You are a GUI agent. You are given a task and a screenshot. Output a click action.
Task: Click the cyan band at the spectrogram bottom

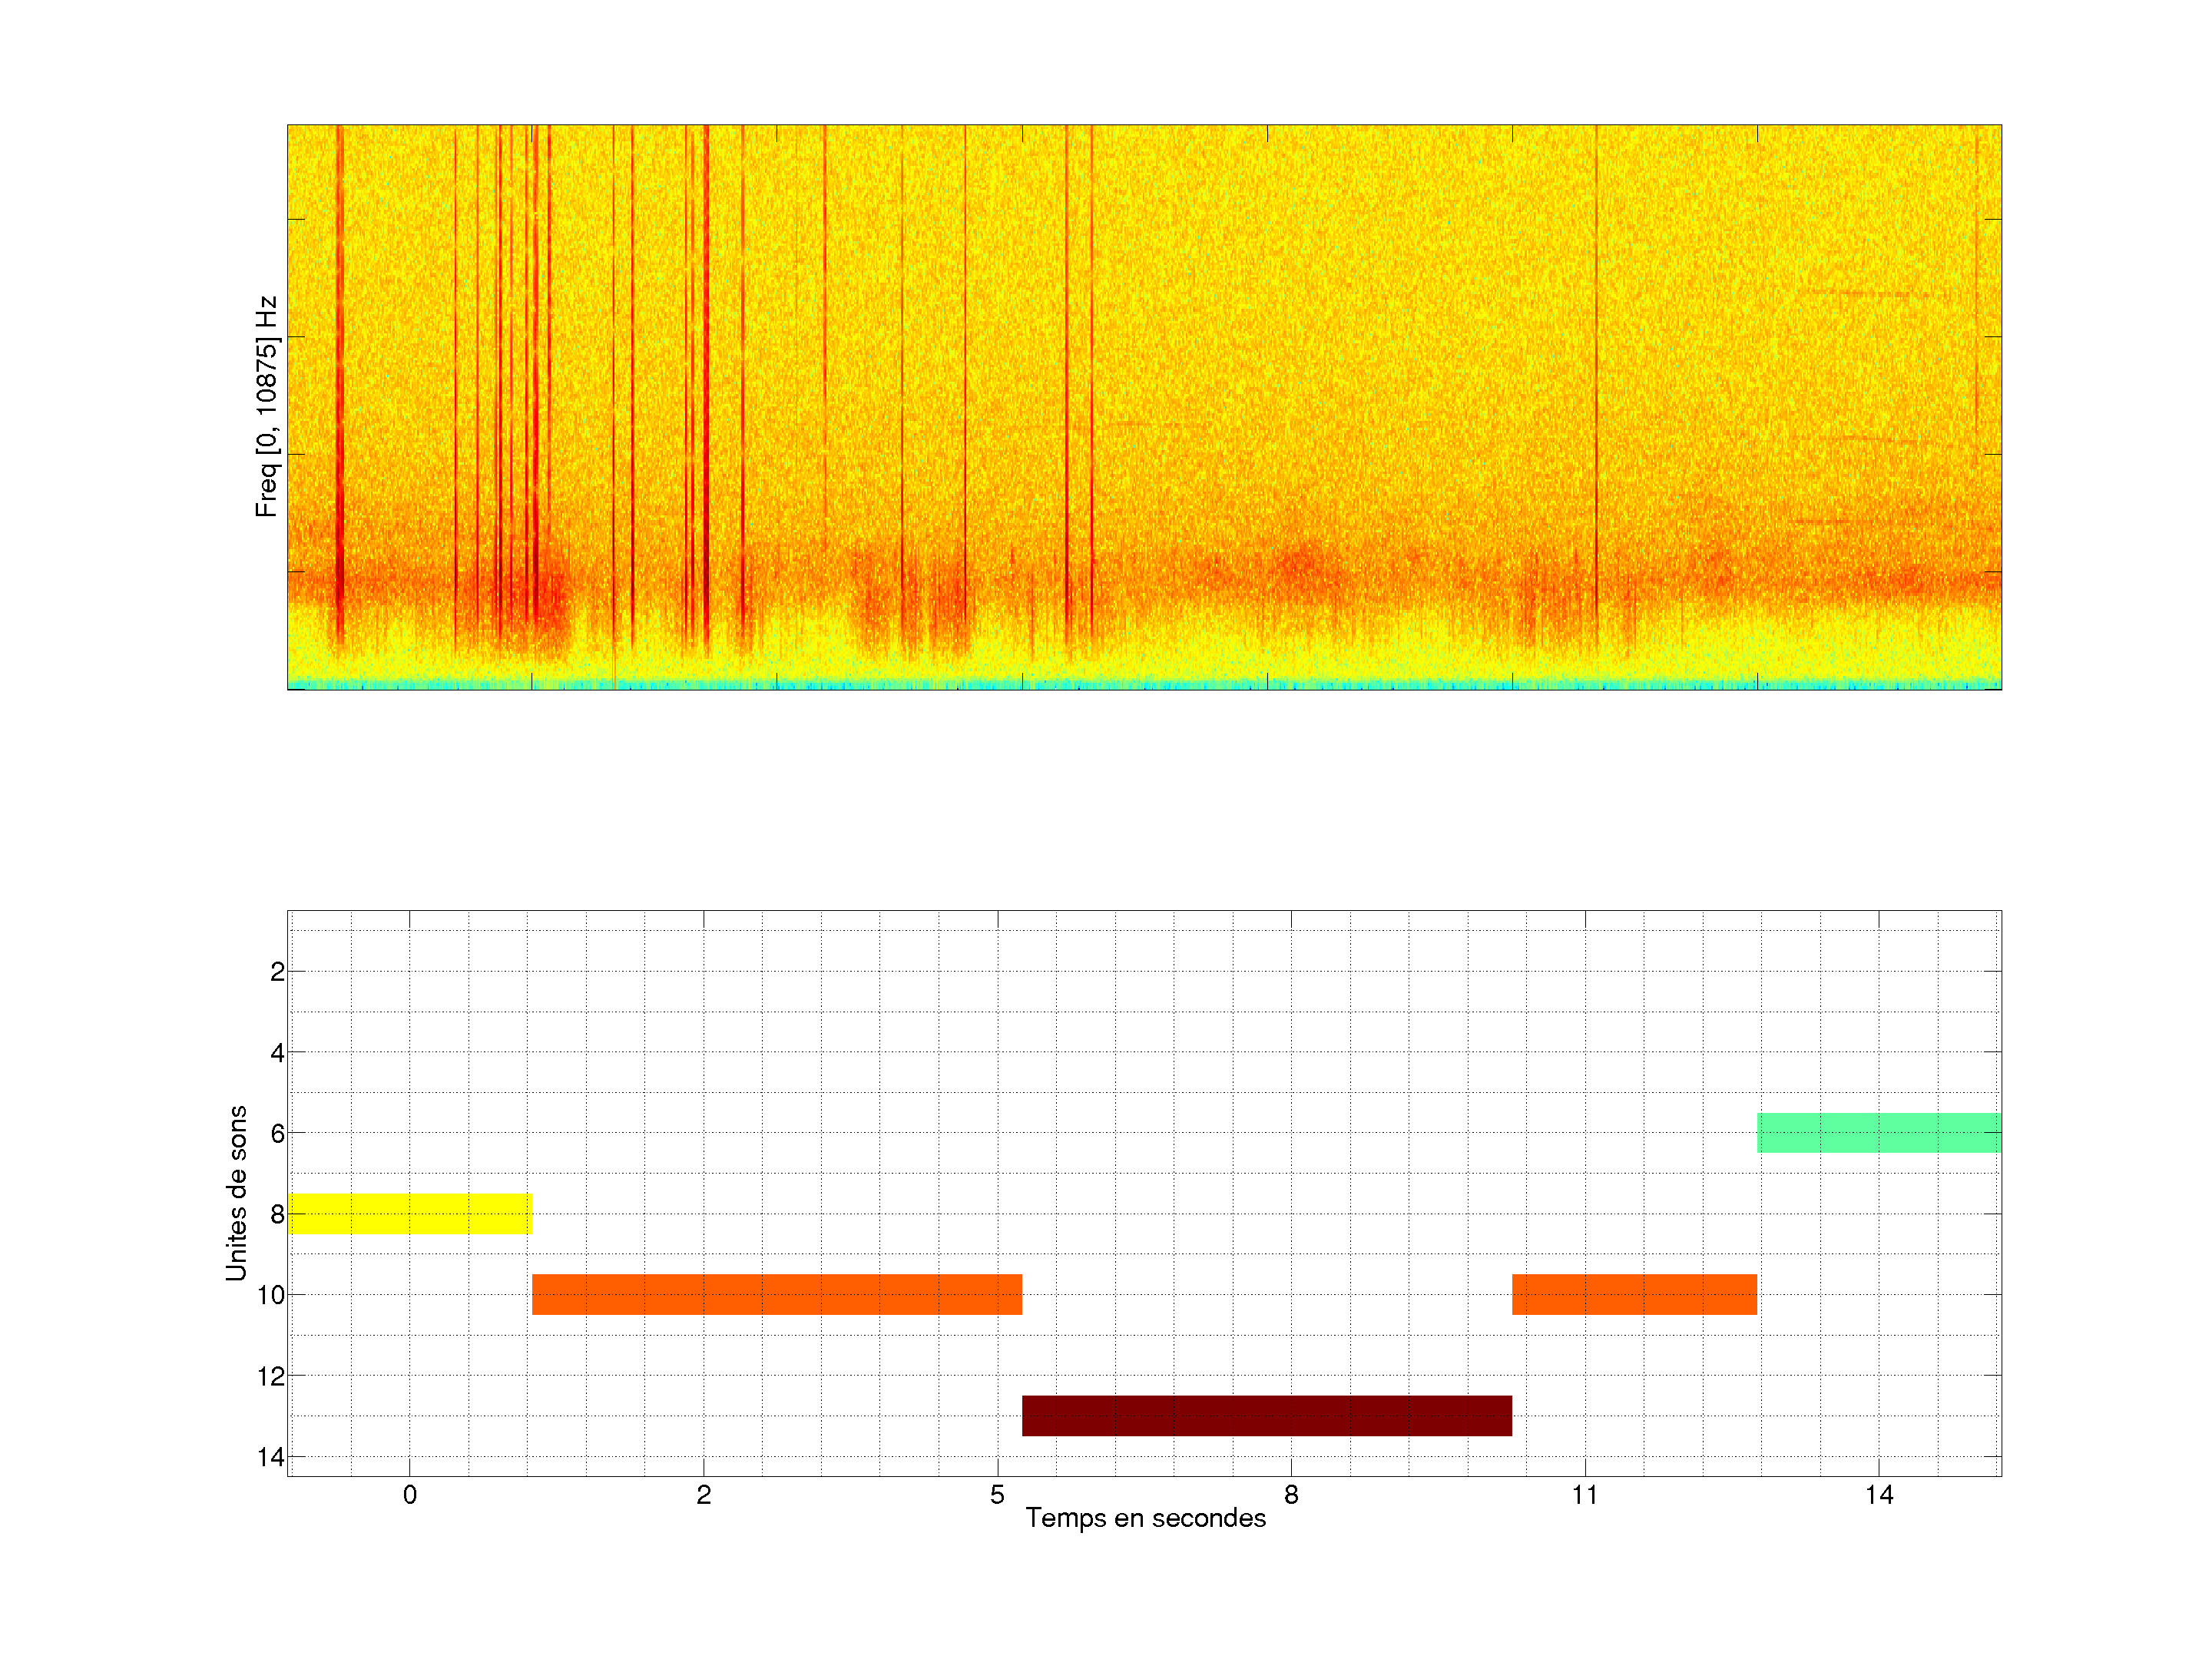tap(1145, 685)
